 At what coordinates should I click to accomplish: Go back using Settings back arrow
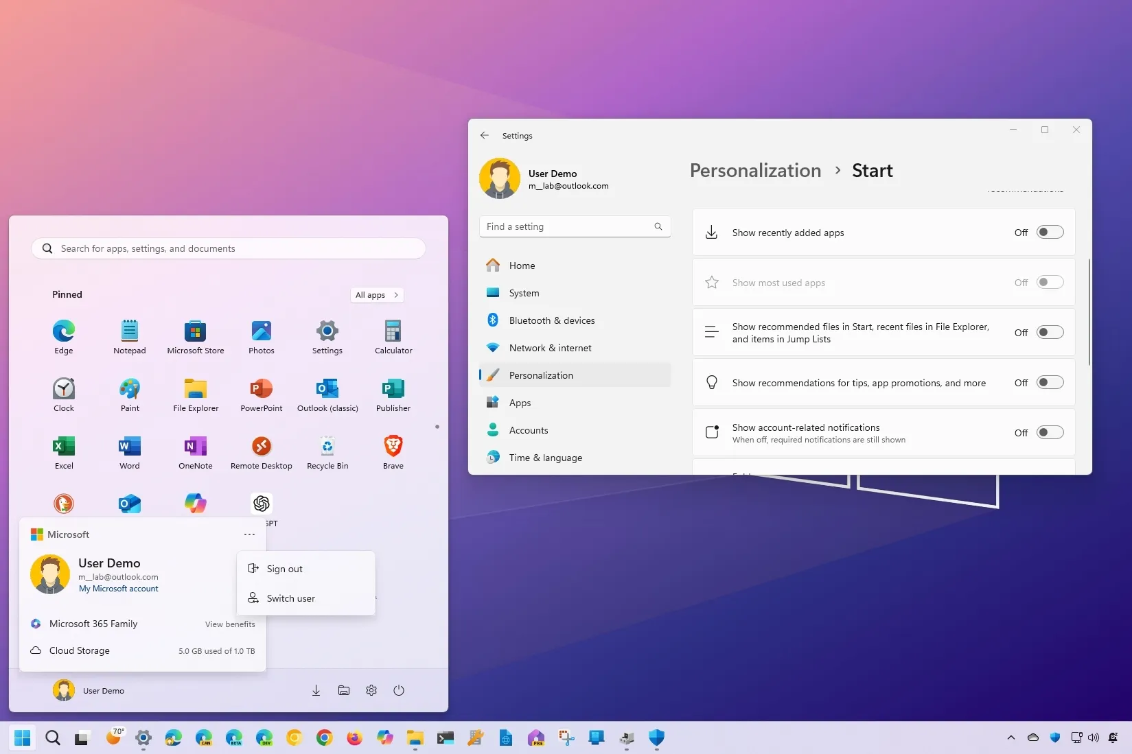tap(485, 135)
